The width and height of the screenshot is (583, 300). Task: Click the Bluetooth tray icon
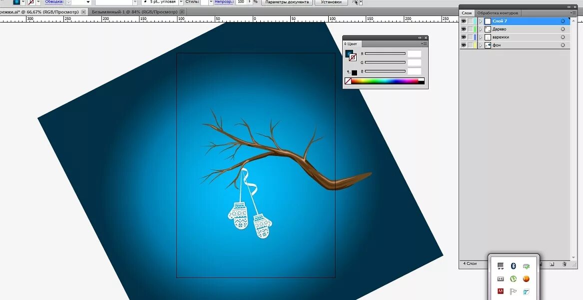coord(513,266)
